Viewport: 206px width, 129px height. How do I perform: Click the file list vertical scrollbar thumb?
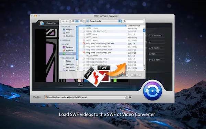coord(144,30)
